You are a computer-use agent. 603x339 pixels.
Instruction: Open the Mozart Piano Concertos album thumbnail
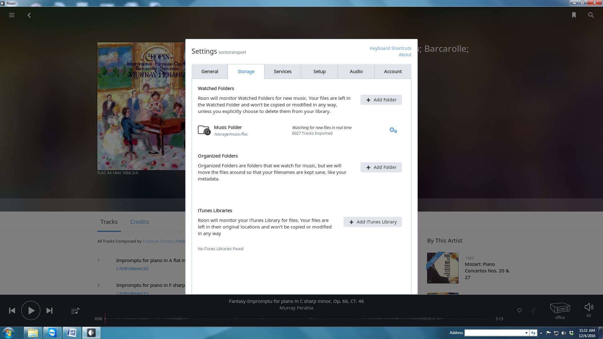443,268
